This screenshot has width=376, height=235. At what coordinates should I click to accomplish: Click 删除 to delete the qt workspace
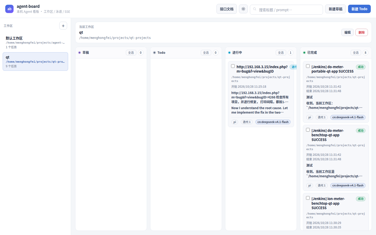tap(362, 32)
